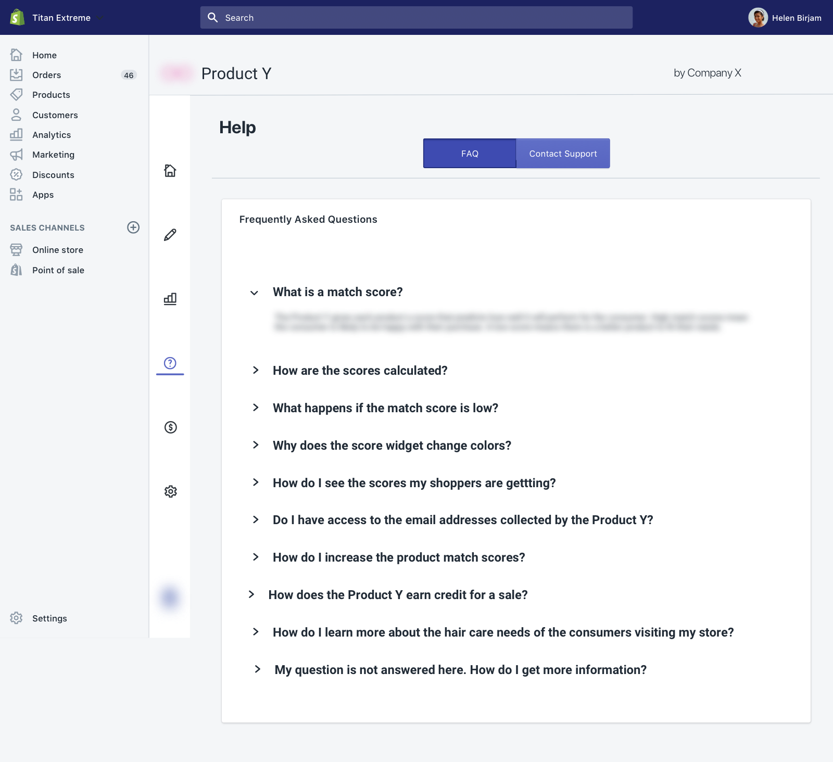The image size is (833, 762).
Task: Go to the app home icon in the Product Y sidebar
Action: click(170, 171)
